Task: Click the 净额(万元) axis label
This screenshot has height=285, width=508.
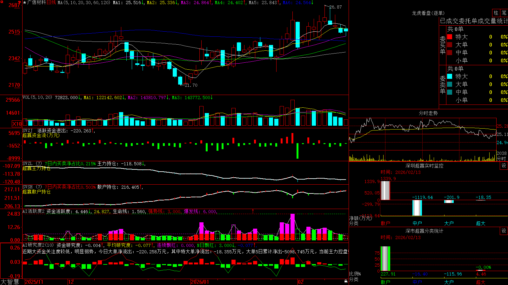Action: 360,218
